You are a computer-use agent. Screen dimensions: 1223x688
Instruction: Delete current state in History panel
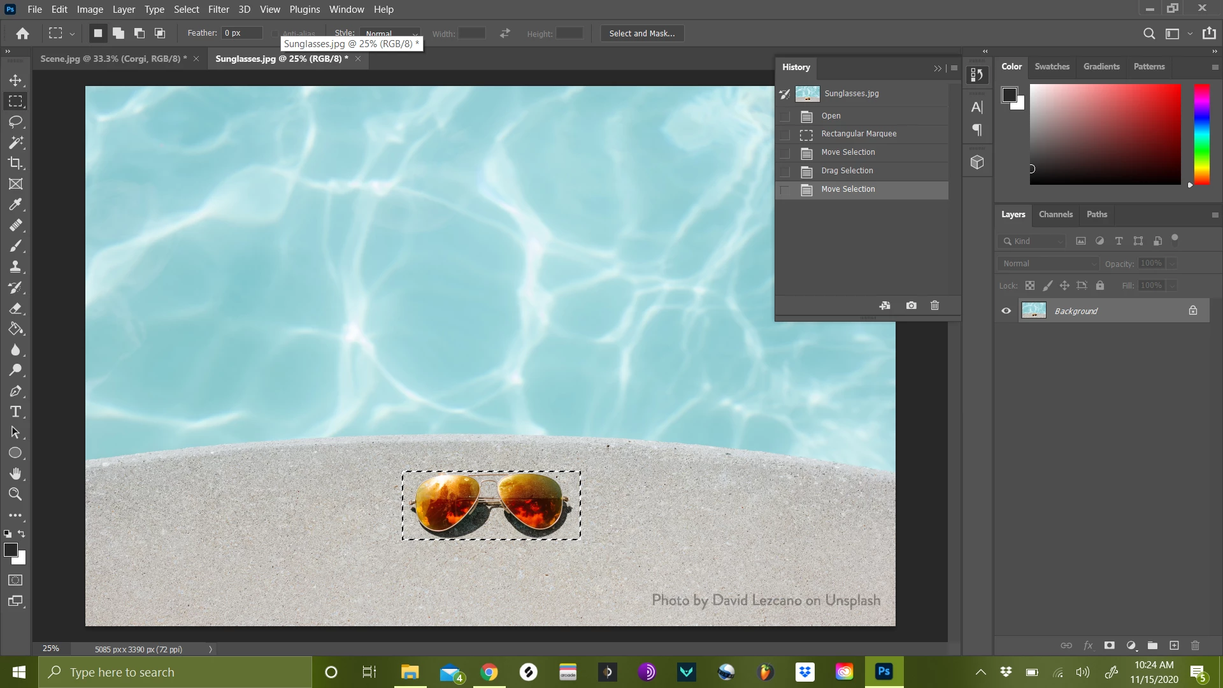pos(934,306)
